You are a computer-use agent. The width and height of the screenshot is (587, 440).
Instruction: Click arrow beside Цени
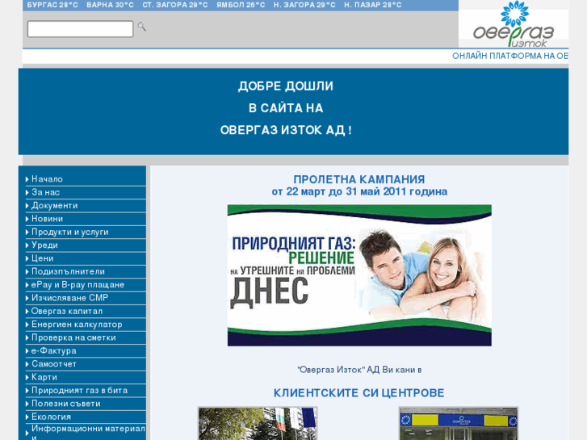pos(27,258)
